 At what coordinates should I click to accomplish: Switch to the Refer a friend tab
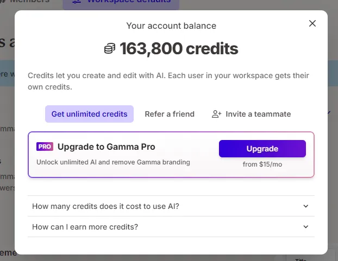(x=170, y=114)
